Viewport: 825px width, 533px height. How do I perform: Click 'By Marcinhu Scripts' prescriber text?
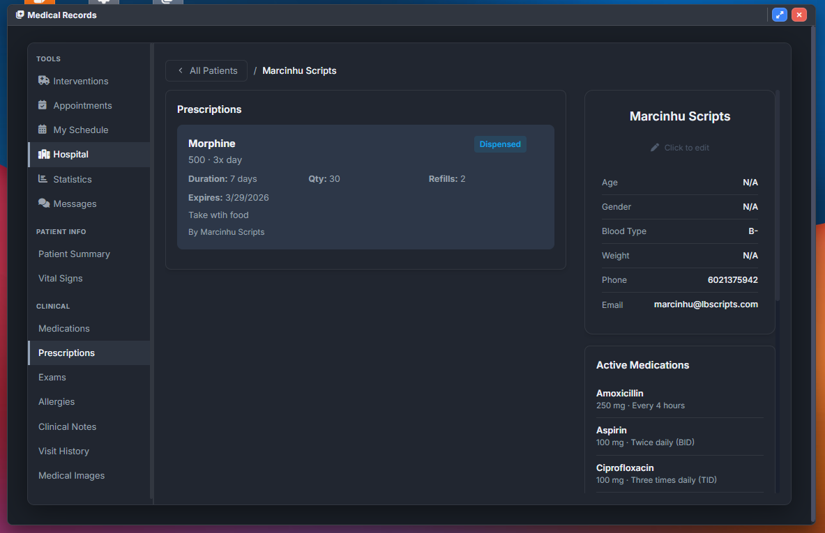pyautogui.click(x=226, y=232)
